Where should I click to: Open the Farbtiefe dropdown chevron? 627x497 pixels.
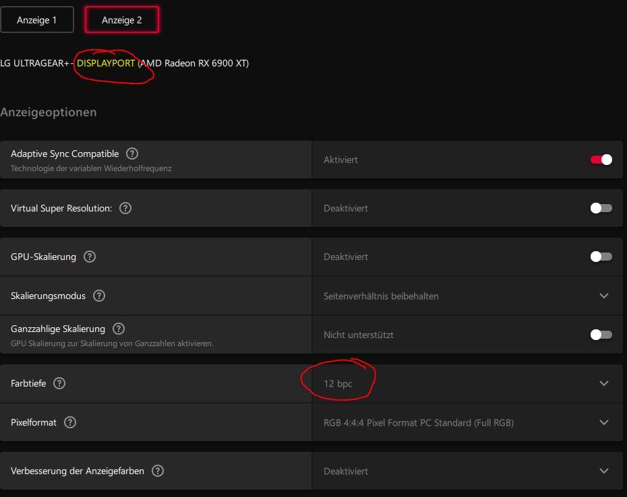604,383
